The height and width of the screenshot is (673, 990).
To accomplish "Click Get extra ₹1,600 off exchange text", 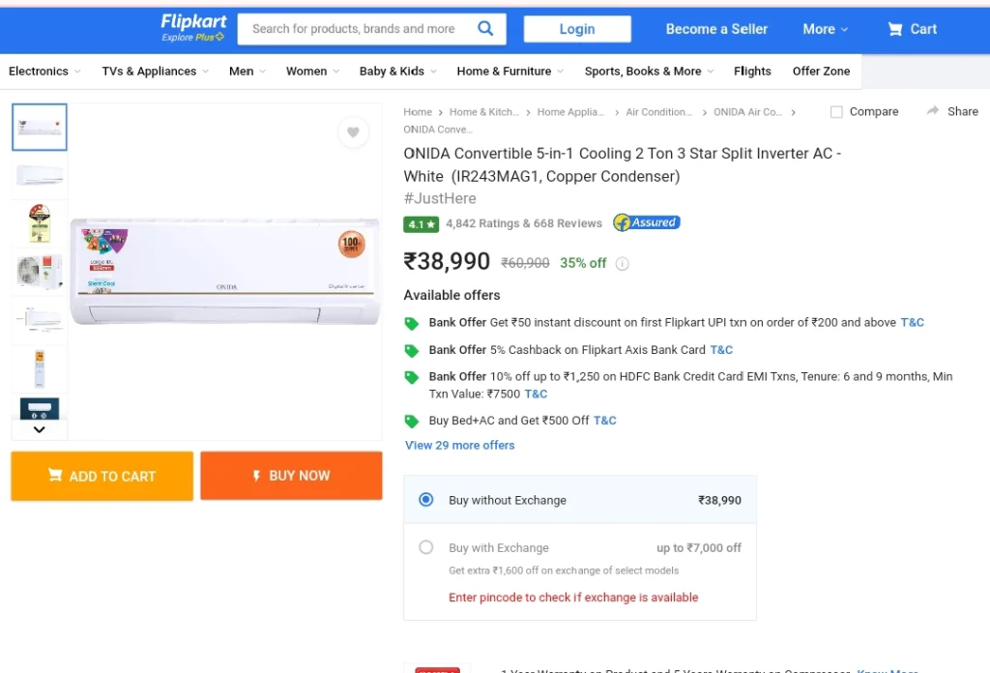I will 564,571.
